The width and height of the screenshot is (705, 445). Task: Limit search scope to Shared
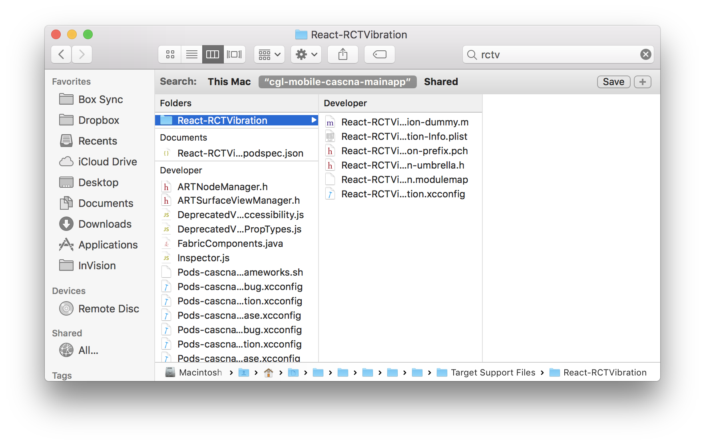click(x=441, y=81)
